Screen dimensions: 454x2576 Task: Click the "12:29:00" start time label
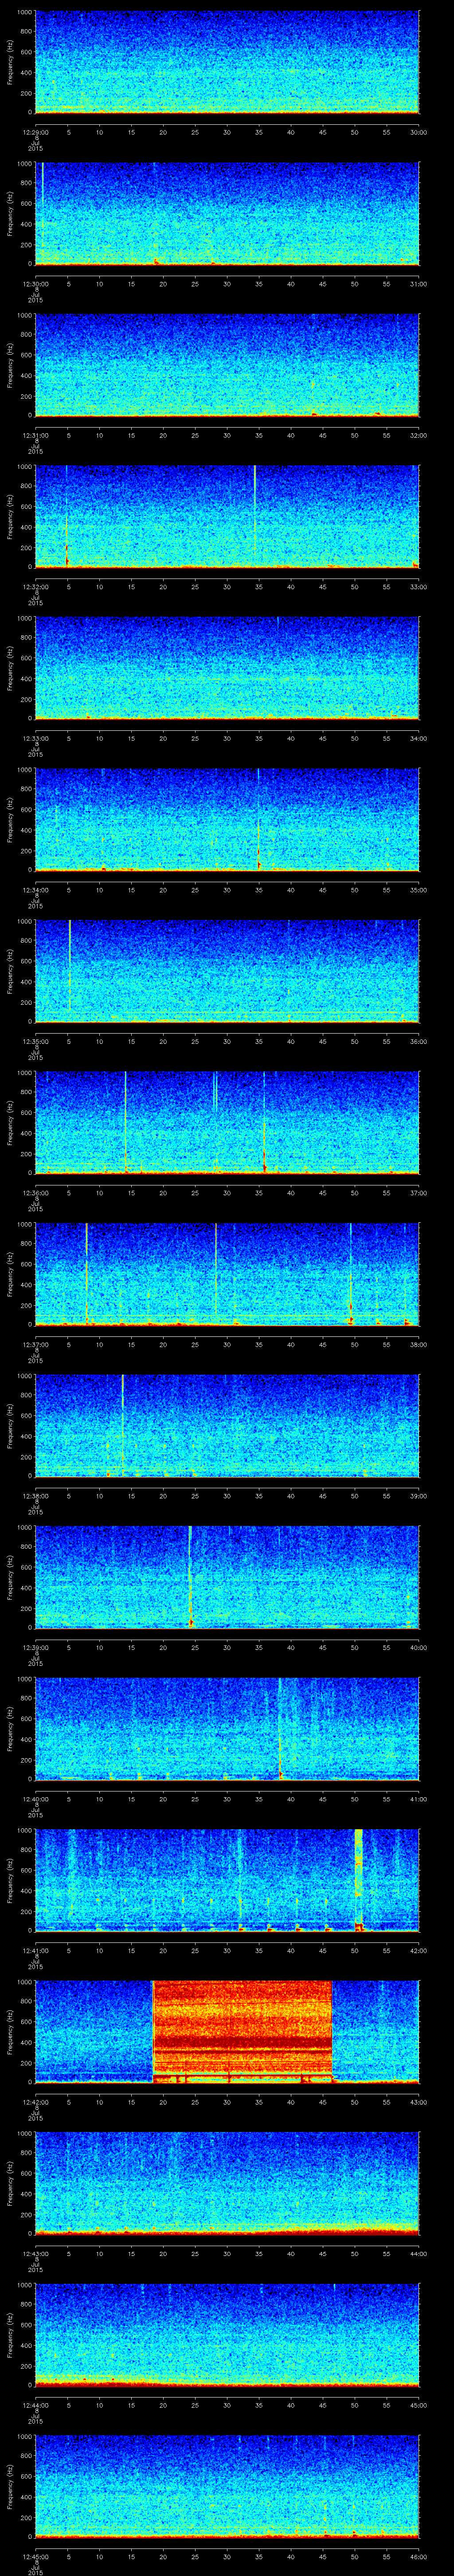36,131
